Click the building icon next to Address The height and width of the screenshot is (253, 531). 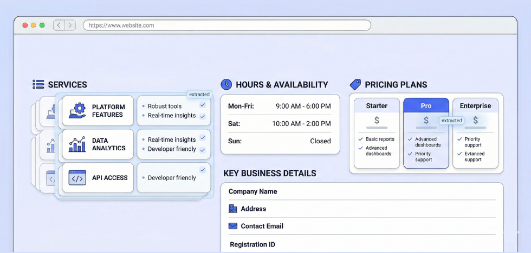tap(233, 209)
